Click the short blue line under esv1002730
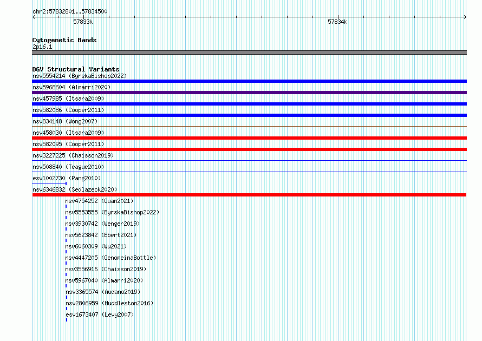The height and width of the screenshot is (341, 482). coord(49,183)
